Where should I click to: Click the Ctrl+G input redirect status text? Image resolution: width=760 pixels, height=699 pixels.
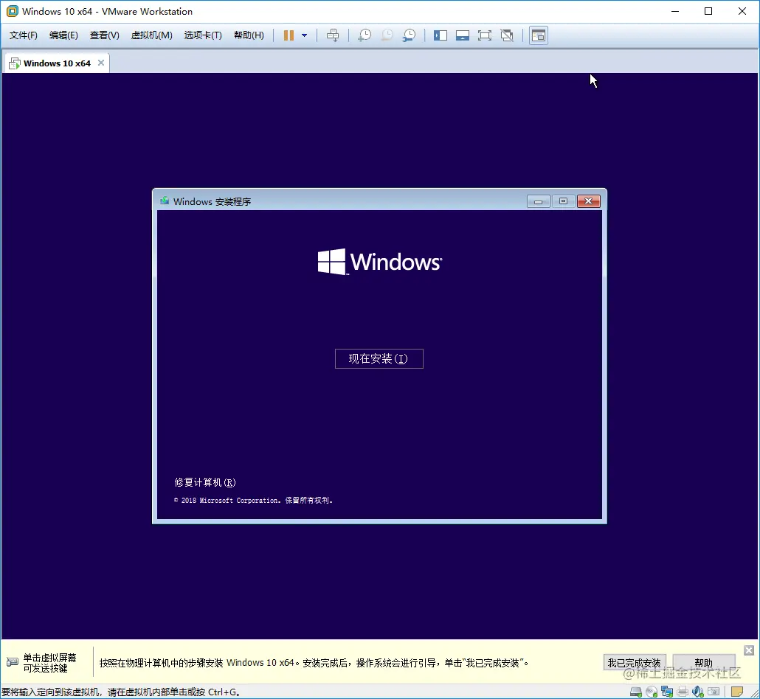coord(121,692)
